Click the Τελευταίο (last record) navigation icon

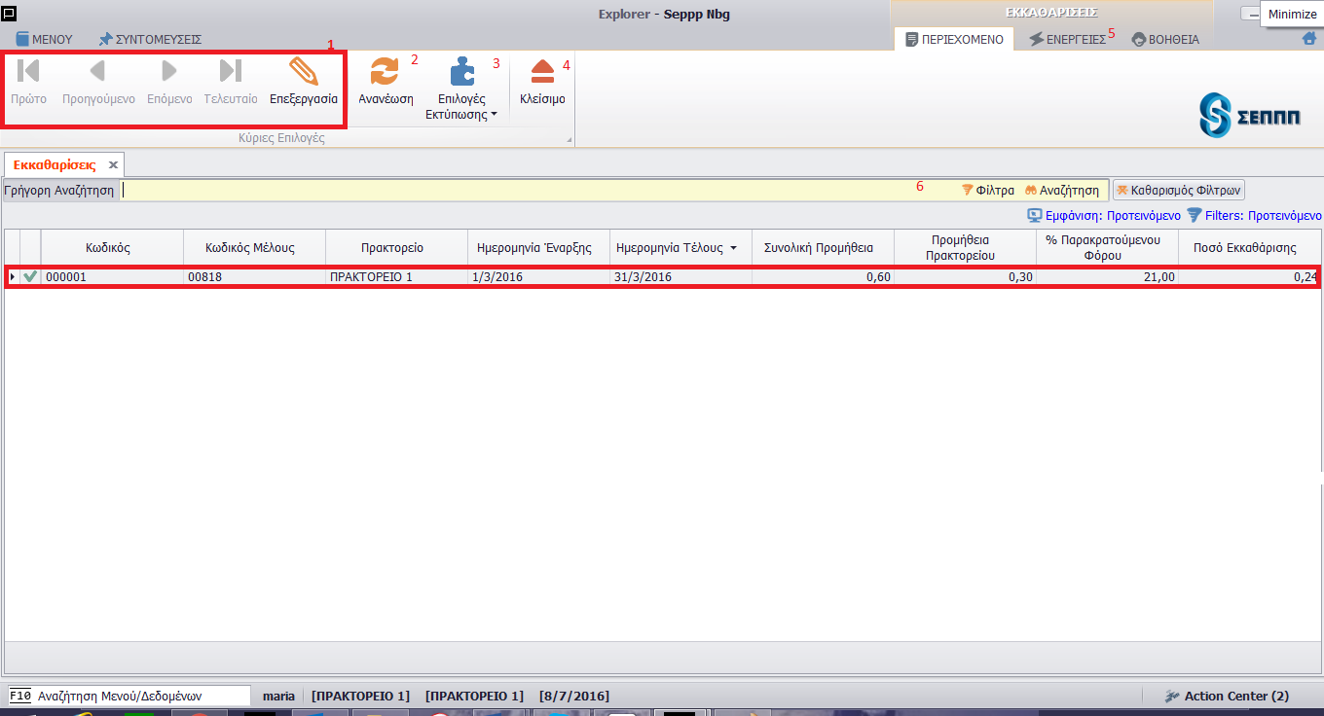point(231,71)
